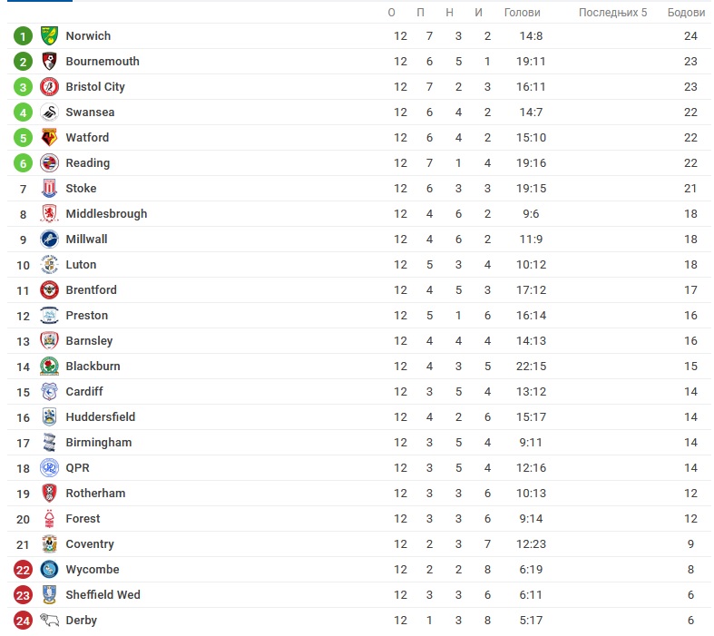Screen dimensions: 714x636
Task: Click the Blackburn rose badge
Action: tap(49, 367)
